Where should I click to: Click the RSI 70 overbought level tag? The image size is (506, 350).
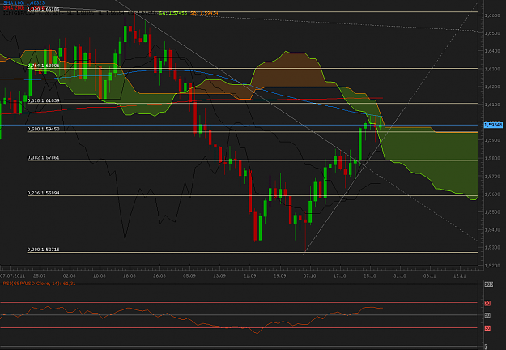pos(487,303)
